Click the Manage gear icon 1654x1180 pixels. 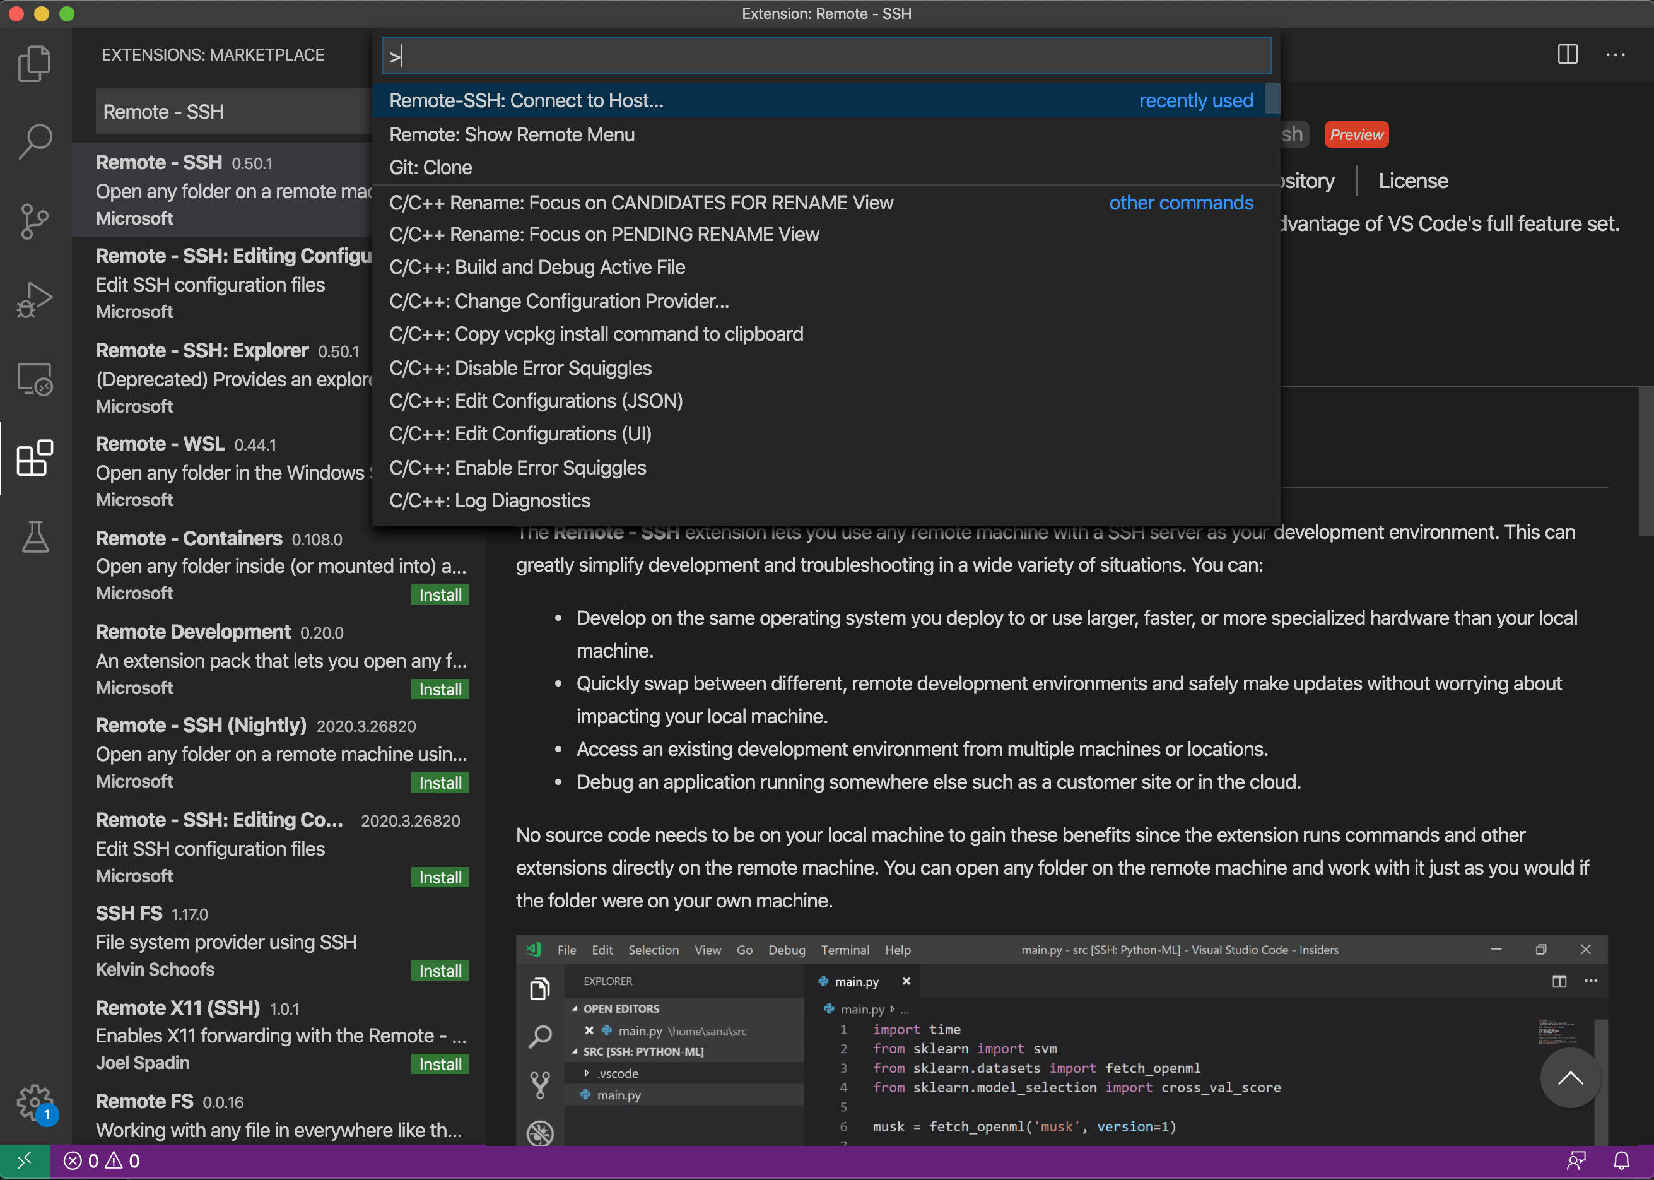pos(34,1103)
